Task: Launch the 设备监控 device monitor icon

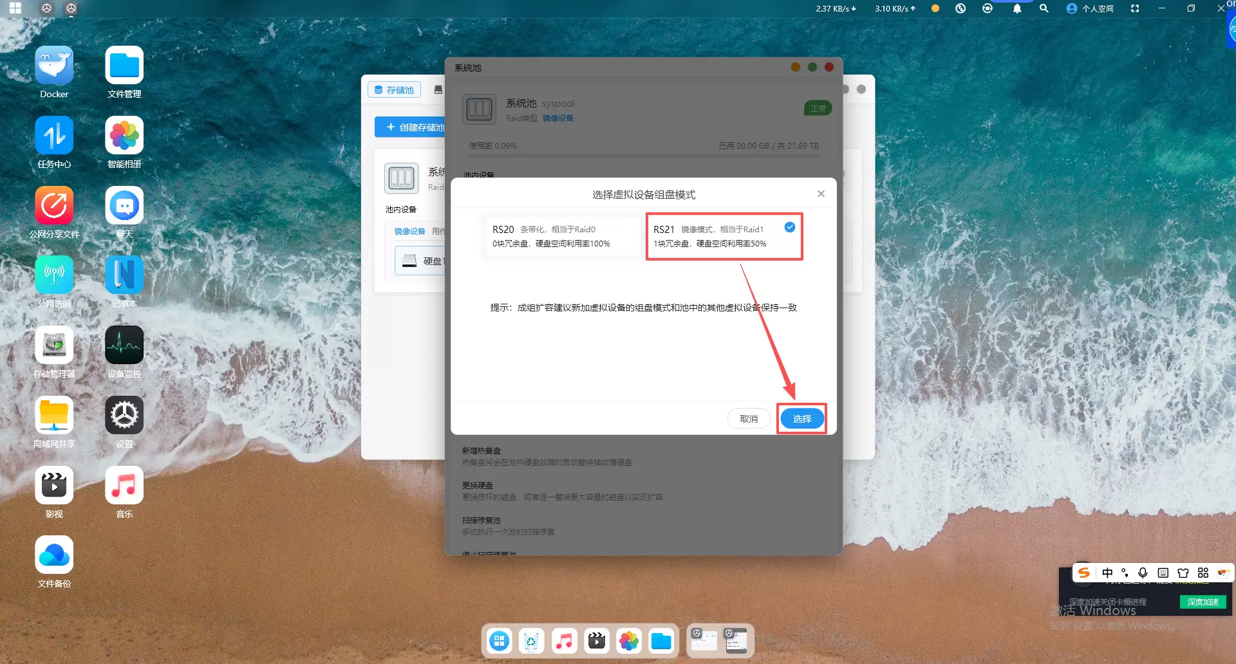Action: click(124, 346)
